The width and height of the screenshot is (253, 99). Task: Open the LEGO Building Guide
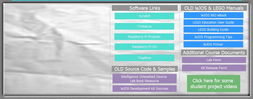(x=213, y=30)
